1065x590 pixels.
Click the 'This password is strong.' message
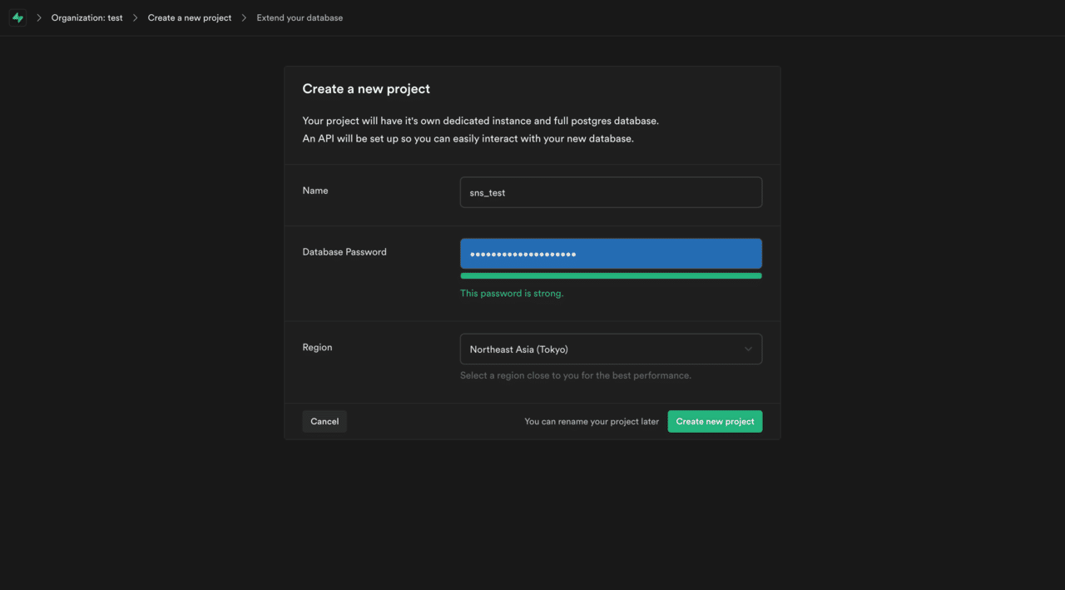[512, 293]
